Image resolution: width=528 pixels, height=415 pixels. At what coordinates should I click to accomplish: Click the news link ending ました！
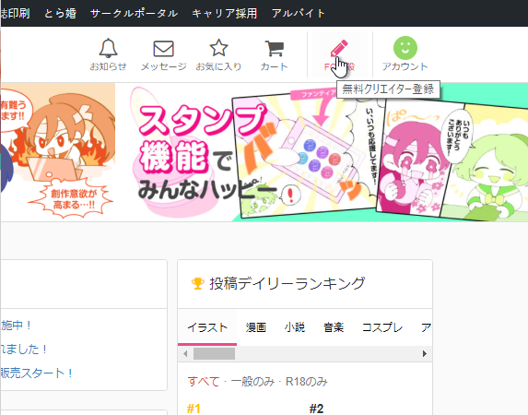[x=24, y=349]
